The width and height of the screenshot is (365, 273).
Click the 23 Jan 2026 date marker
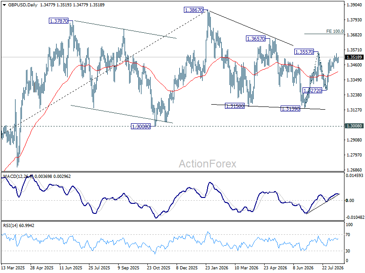(216, 268)
